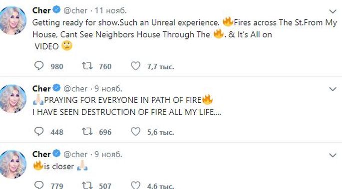Open the @cher handle on first tweet
The height and width of the screenshot is (189, 342).
[x=75, y=10]
